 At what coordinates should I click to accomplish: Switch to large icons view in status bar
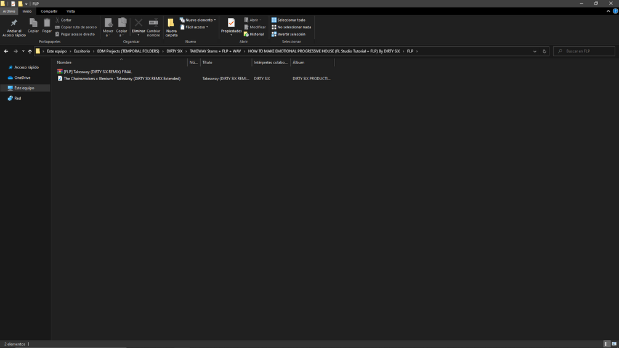pos(614,344)
